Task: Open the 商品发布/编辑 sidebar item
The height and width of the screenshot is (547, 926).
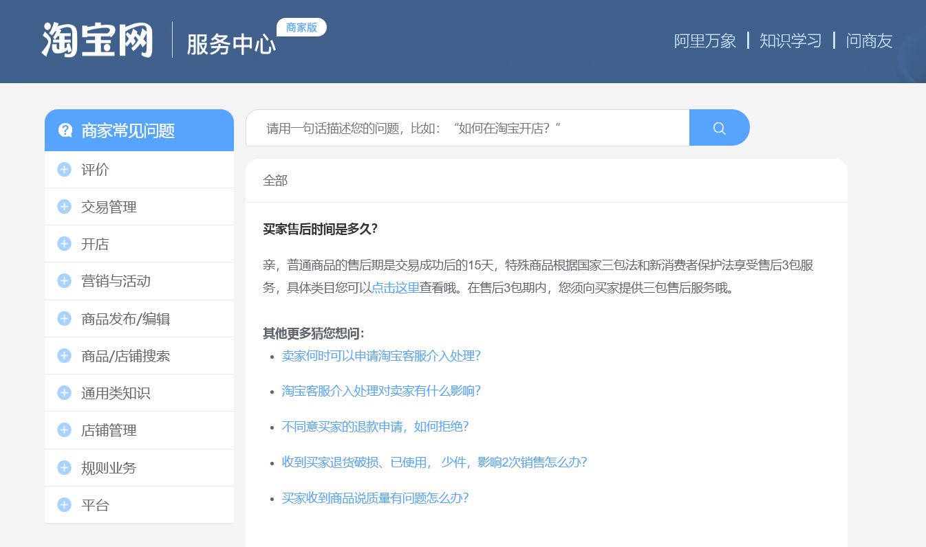Action: point(139,319)
